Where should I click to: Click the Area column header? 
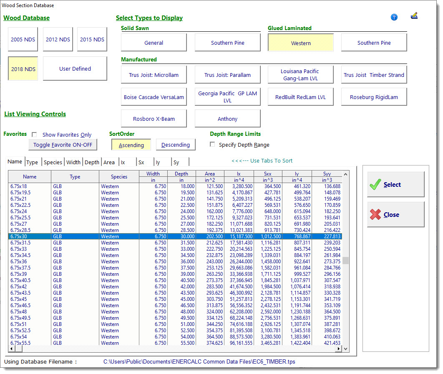click(210, 173)
